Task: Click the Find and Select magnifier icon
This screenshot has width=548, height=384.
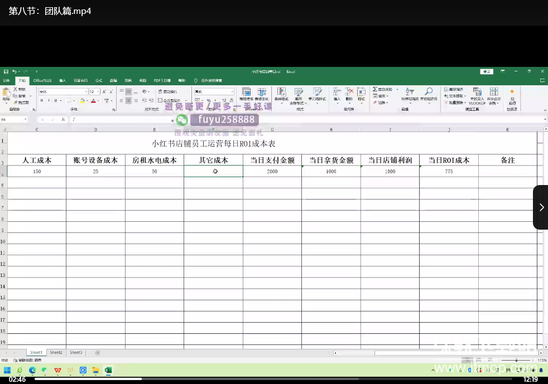Action: 429,93
